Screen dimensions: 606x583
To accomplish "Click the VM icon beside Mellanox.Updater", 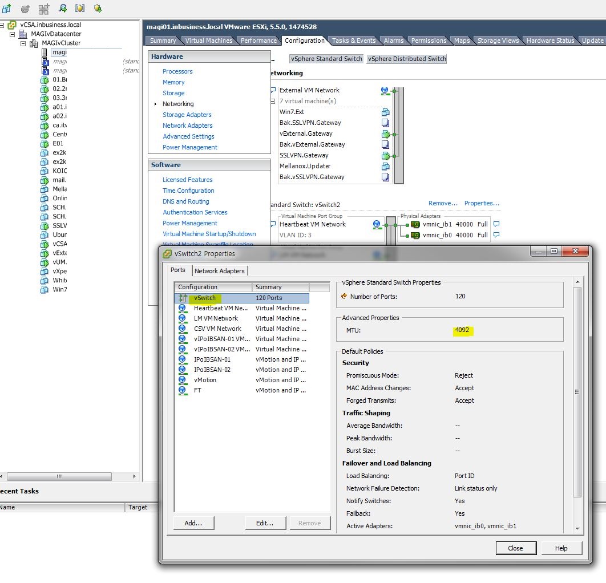I will [x=385, y=166].
